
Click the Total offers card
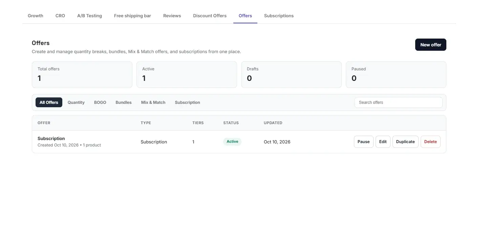click(x=82, y=74)
